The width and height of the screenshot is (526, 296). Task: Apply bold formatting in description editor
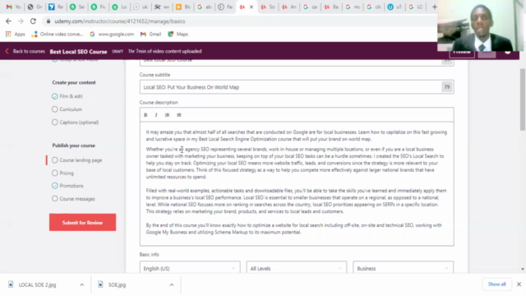pyautogui.click(x=145, y=115)
